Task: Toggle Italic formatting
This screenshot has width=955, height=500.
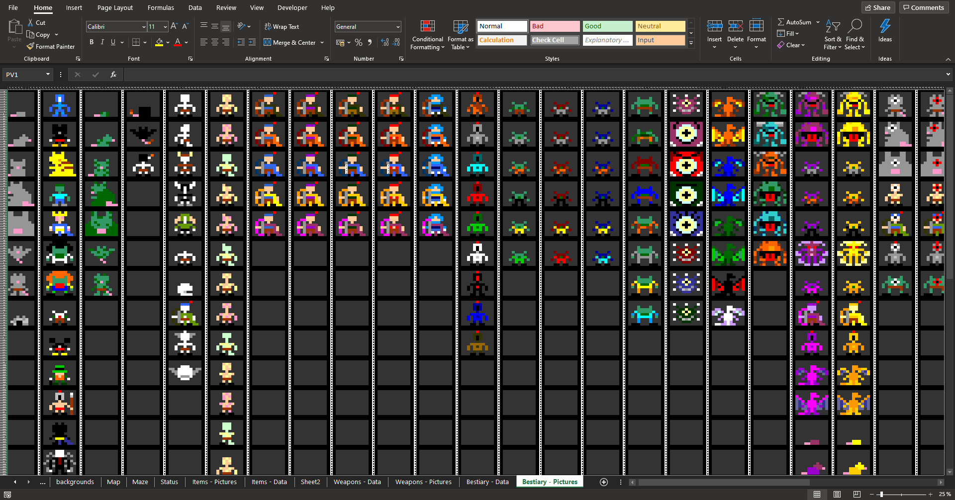Action: click(x=102, y=42)
